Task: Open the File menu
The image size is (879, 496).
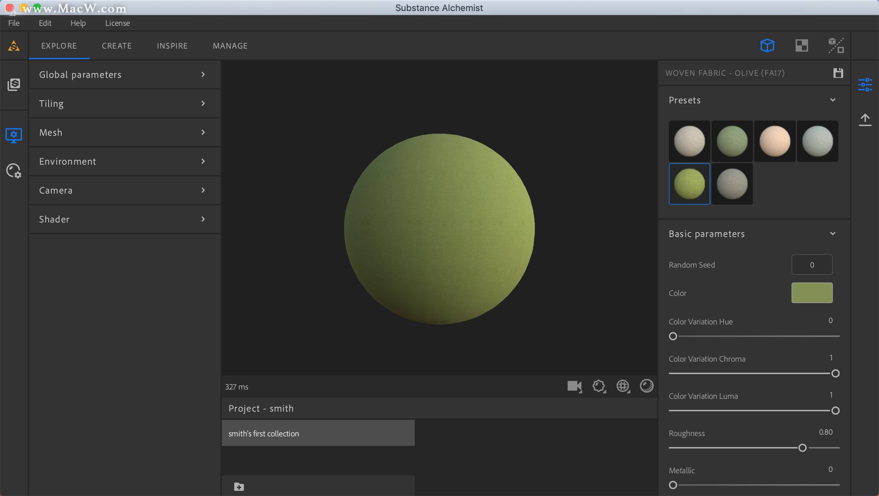Action: click(14, 23)
